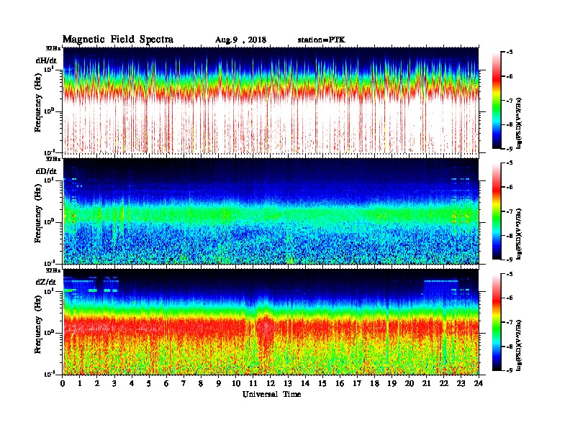The width and height of the screenshot is (570, 440).
Task: Click hour tick "10" on the time axis
Action: pos(236,384)
